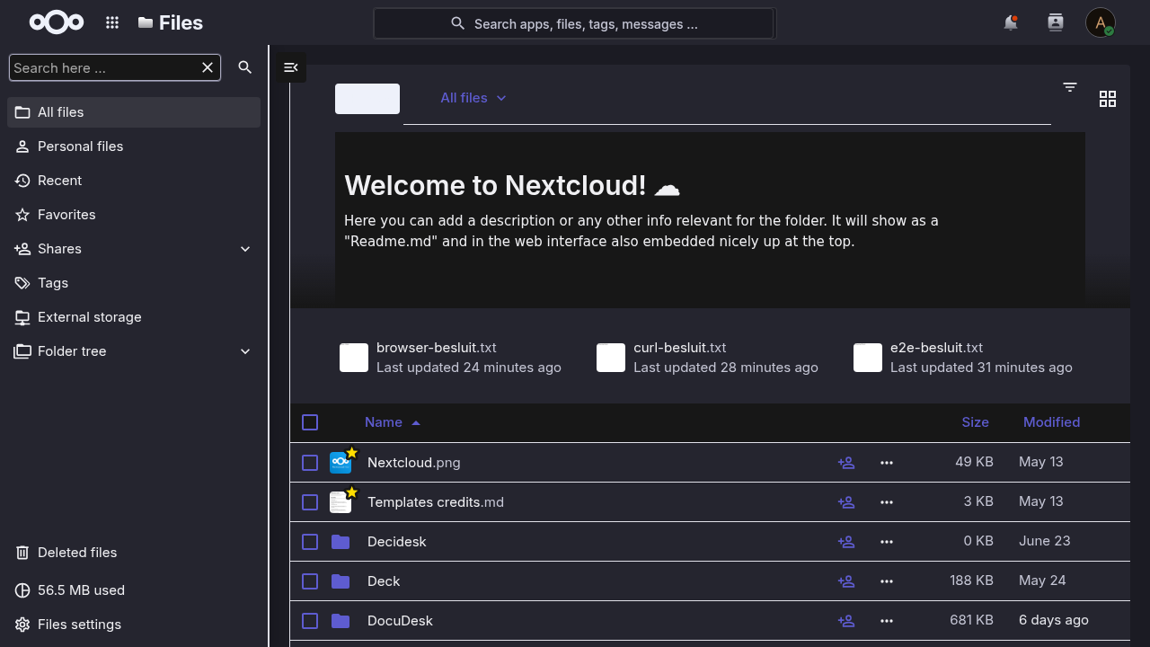Viewport: 1150px width, 647px height.
Task: Open actions menu for DocuDesk
Action: point(887,621)
